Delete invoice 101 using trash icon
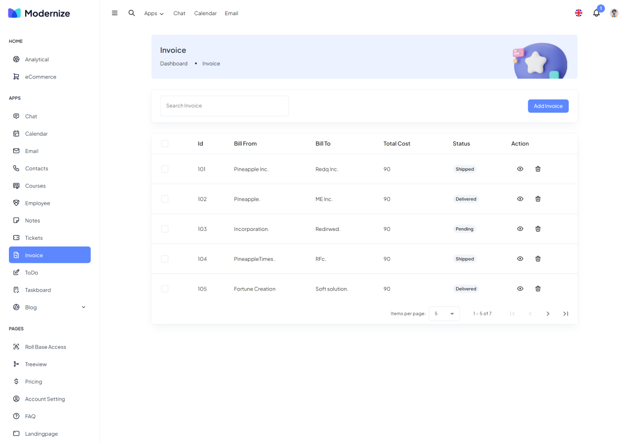The height and width of the screenshot is (443, 629). (x=538, y=169)
